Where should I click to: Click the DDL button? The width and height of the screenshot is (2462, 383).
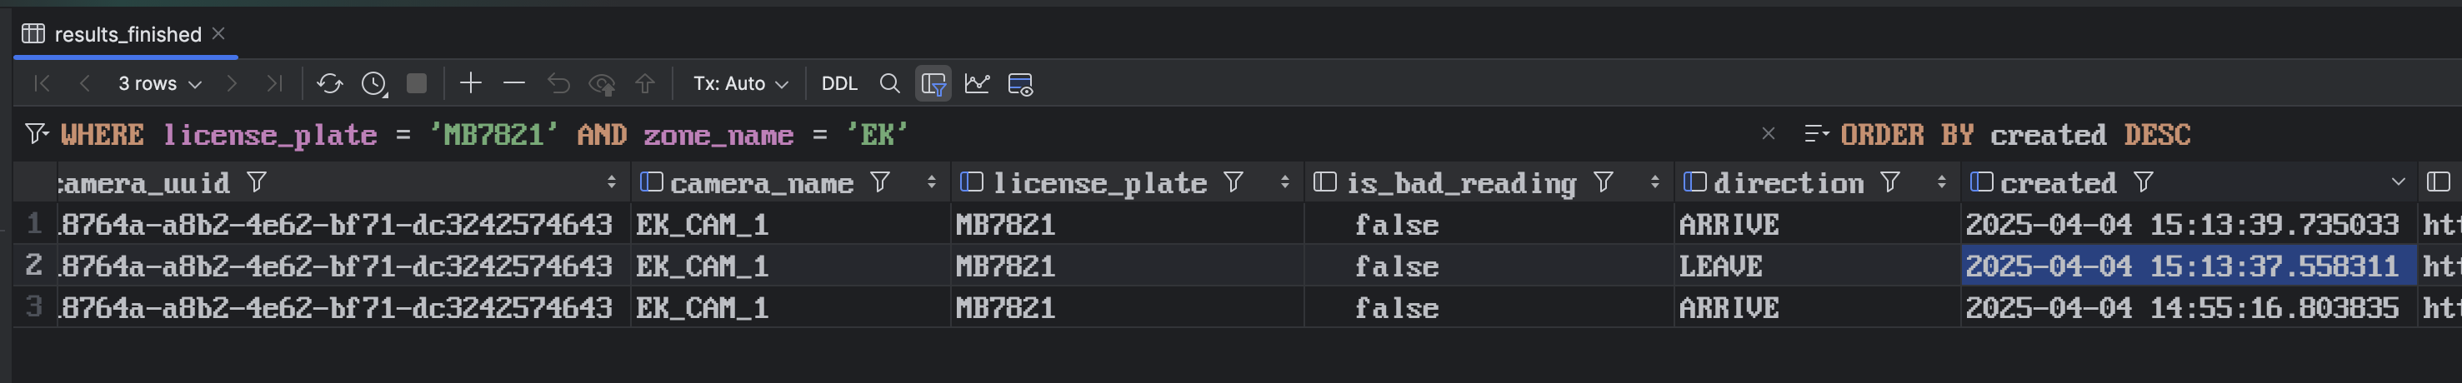(839, 84)
